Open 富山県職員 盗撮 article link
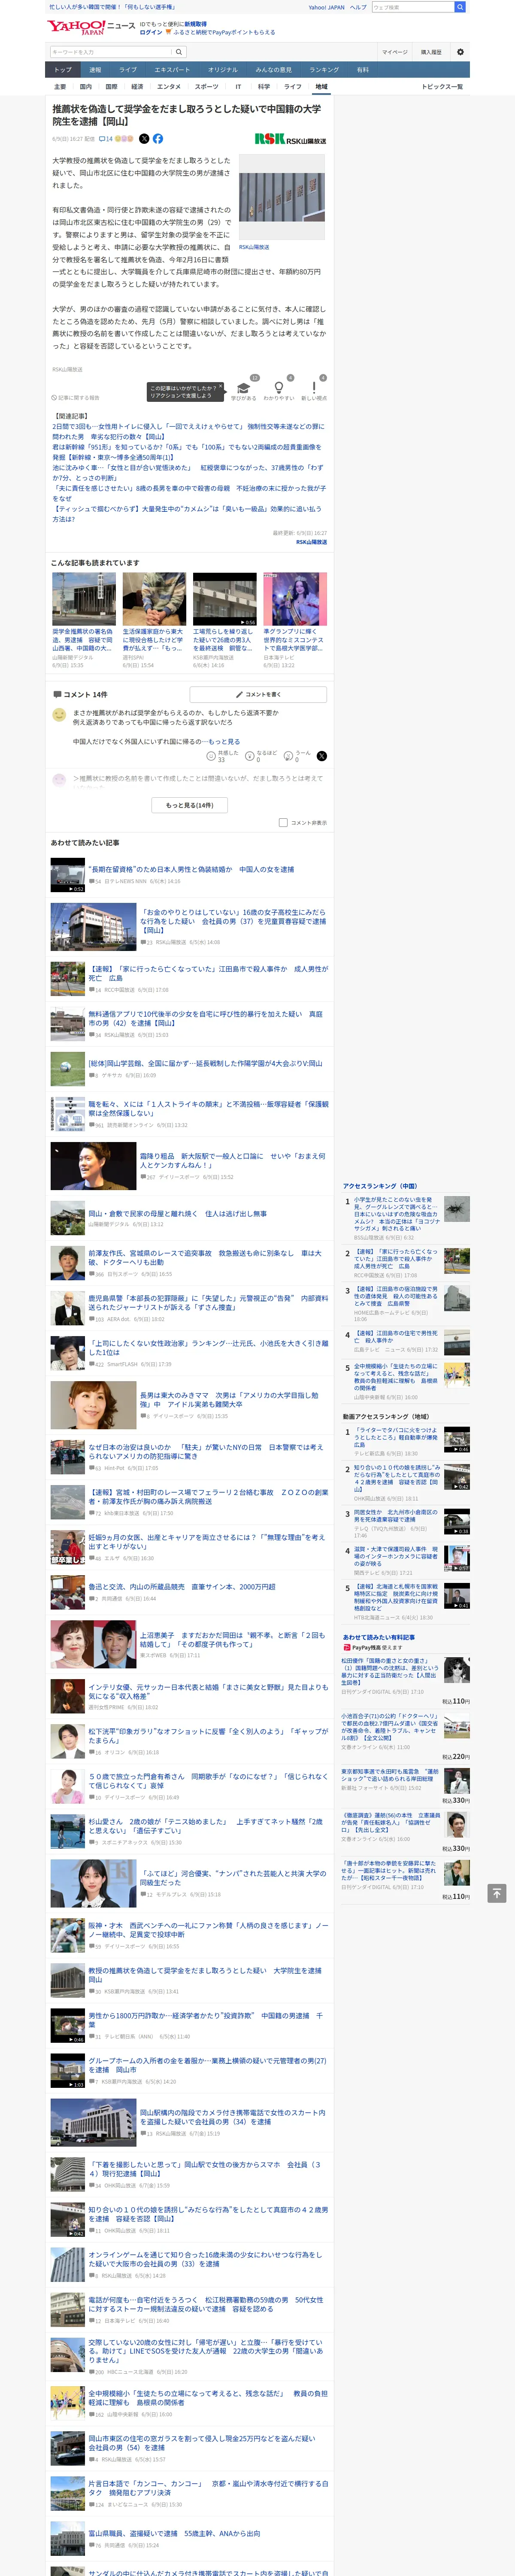The image size is (515, 2576). pyautogui.click(x=174, y=2534)
